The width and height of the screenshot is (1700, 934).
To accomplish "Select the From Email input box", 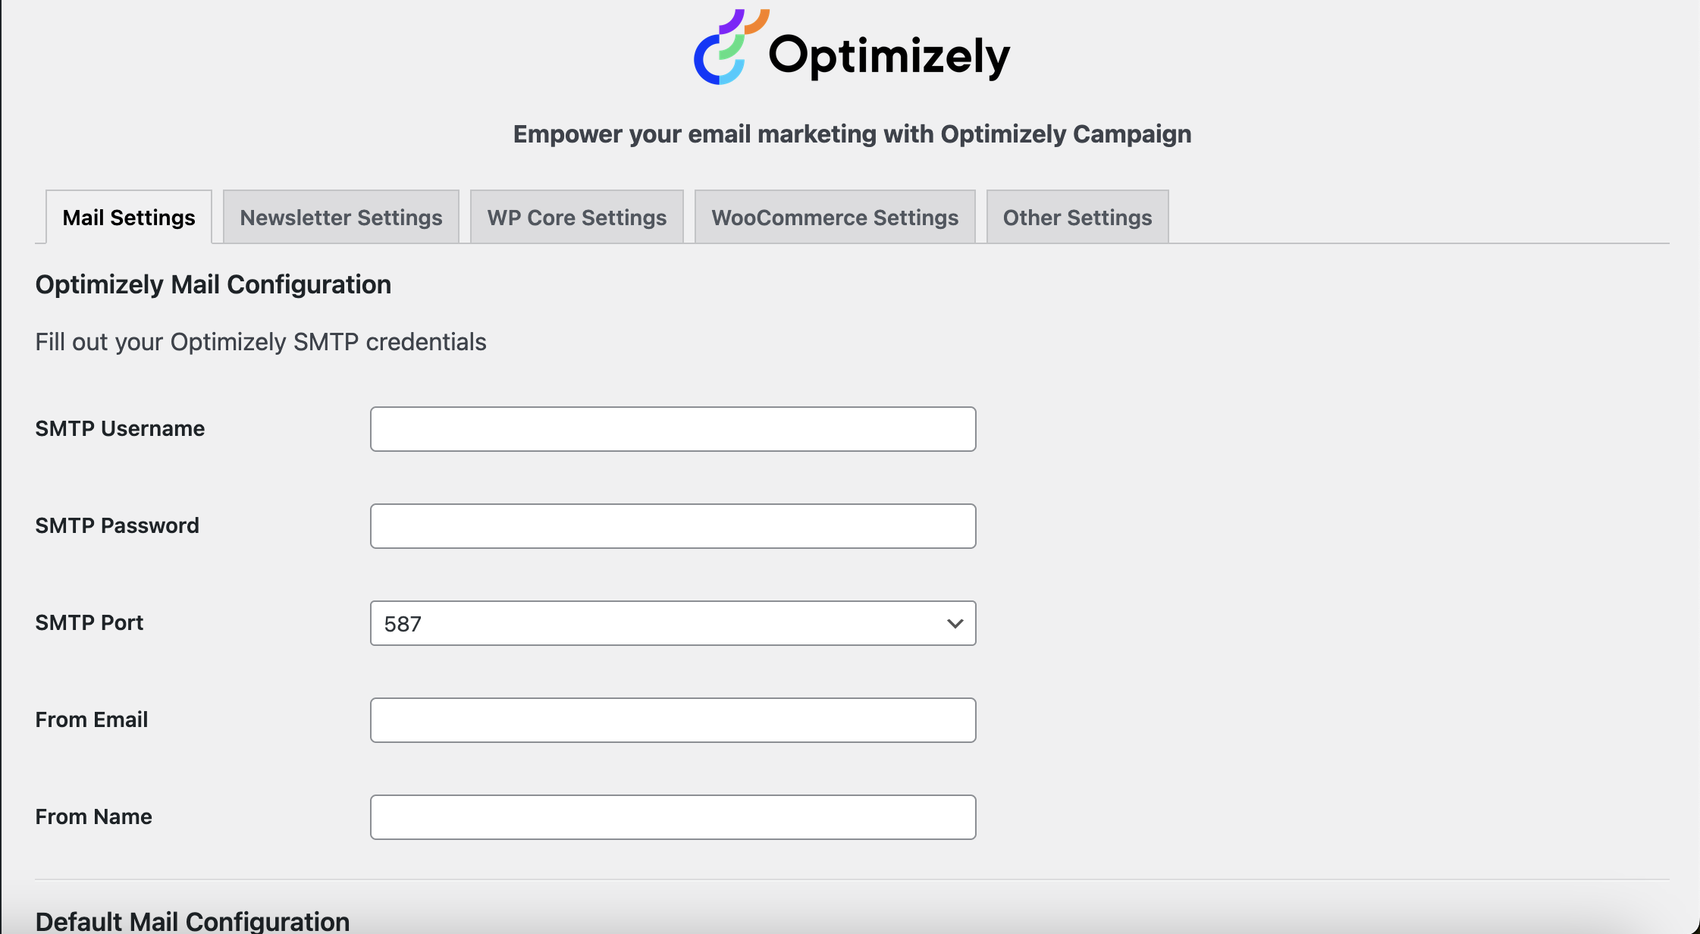I will 673,720.
